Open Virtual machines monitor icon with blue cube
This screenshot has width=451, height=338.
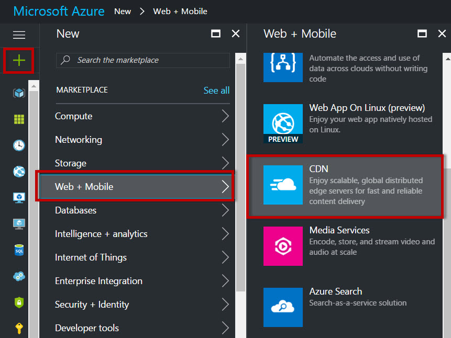19,198
